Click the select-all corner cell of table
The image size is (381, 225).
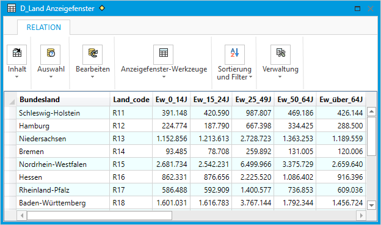point(11,100)
